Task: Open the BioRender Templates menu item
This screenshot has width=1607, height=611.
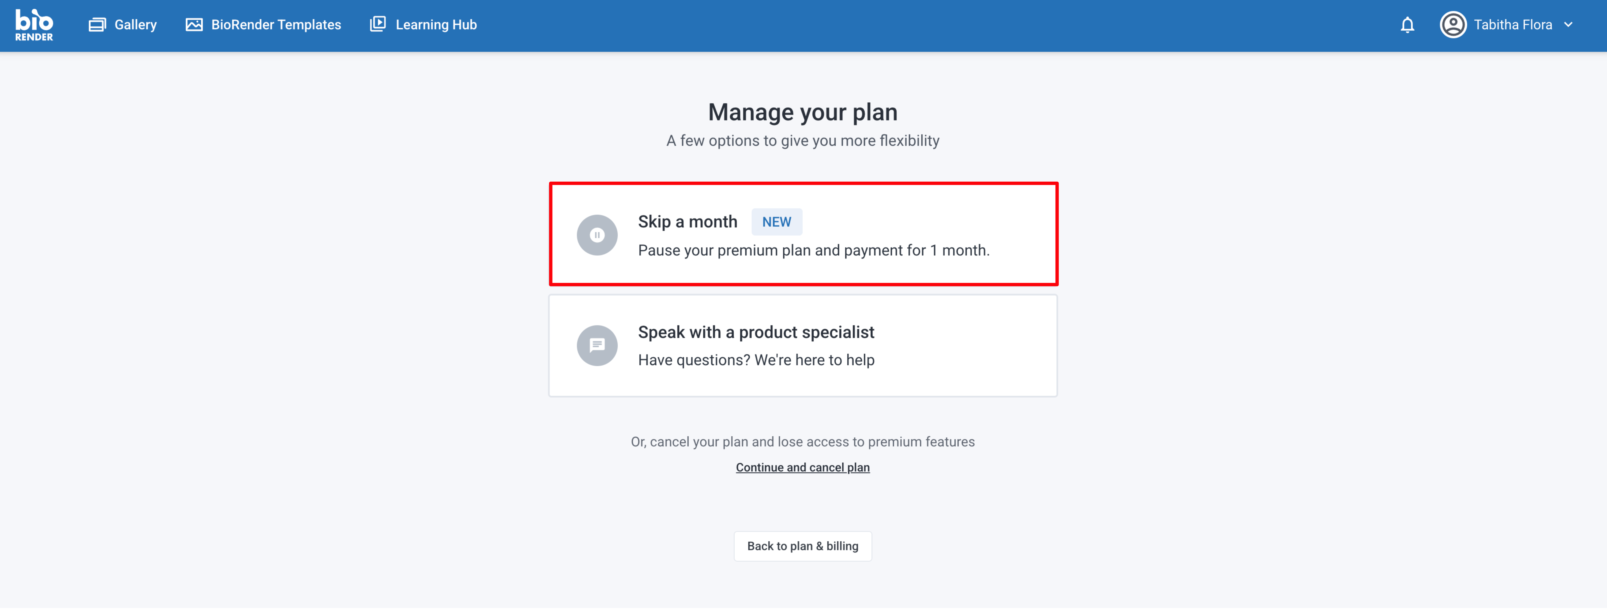Action: click(276, 25)
